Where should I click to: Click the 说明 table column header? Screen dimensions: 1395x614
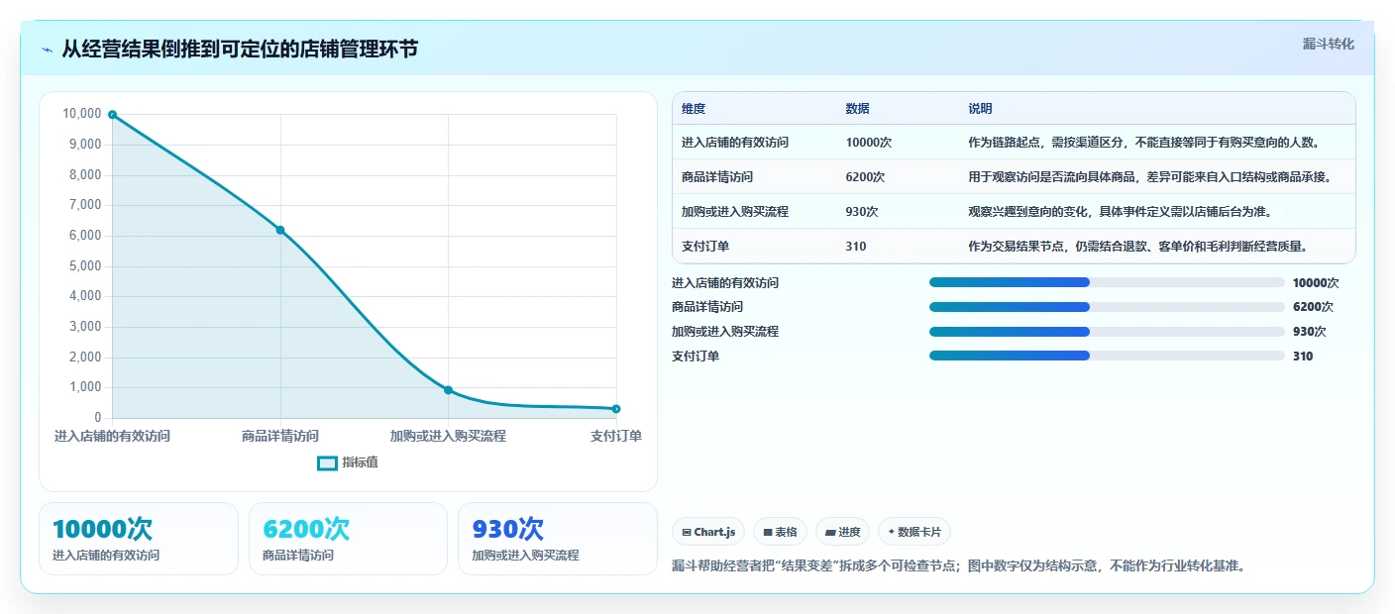coord(981,109)
